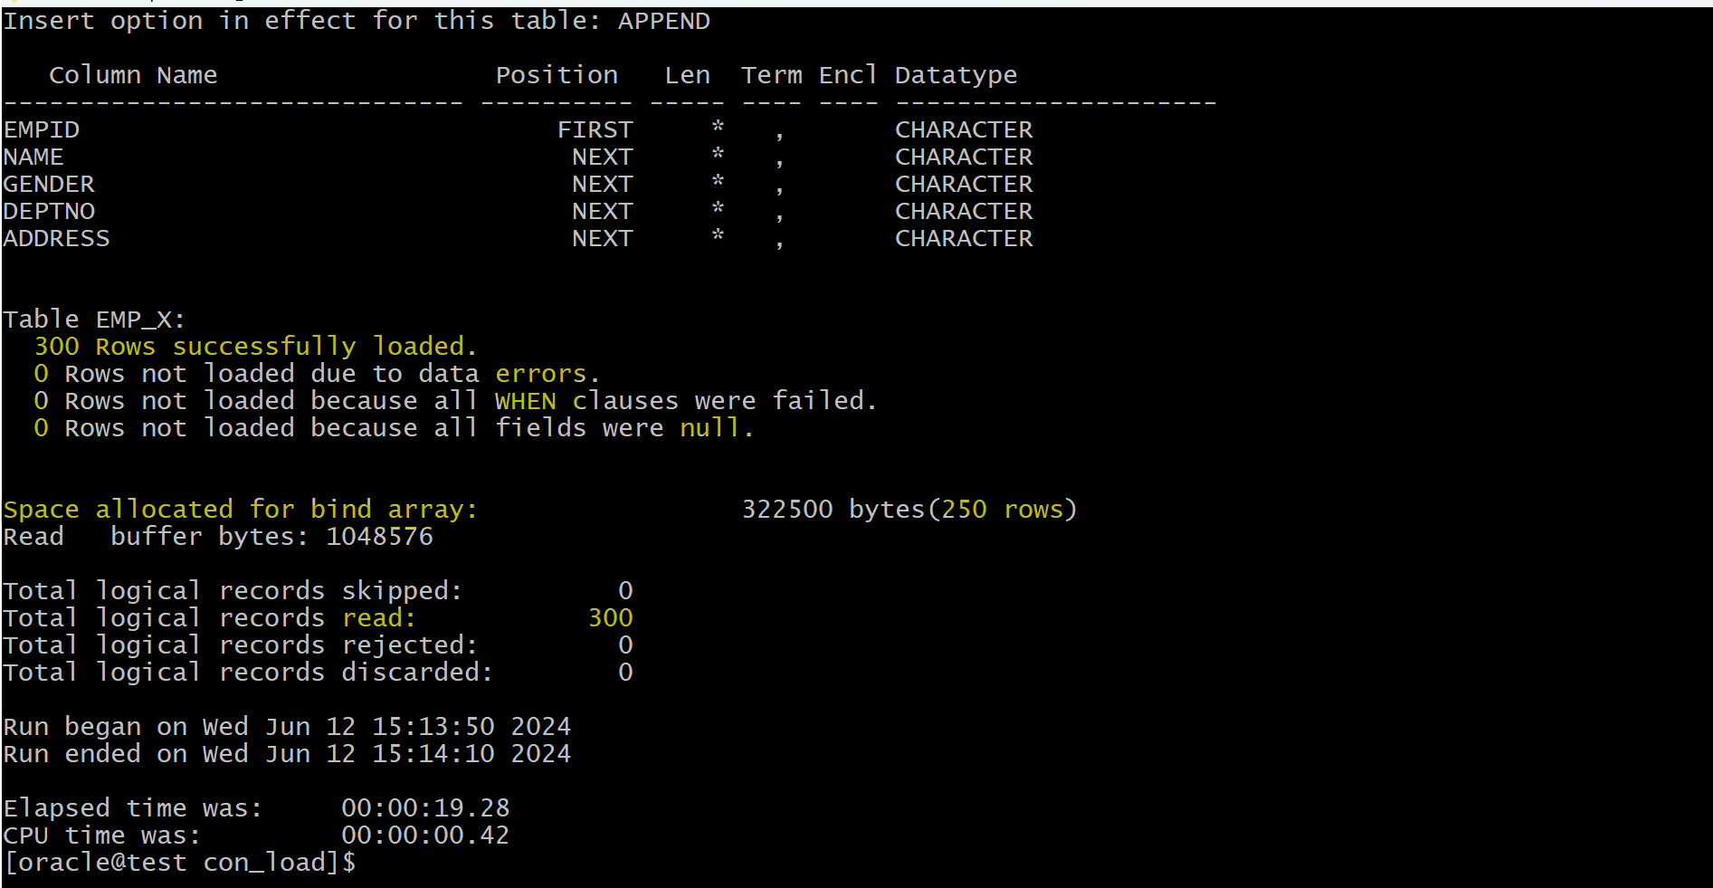Viewport: 1713px width, 888px height.
Task: Click the 'all fields were null' line
Action: click(x=394, y=428)
